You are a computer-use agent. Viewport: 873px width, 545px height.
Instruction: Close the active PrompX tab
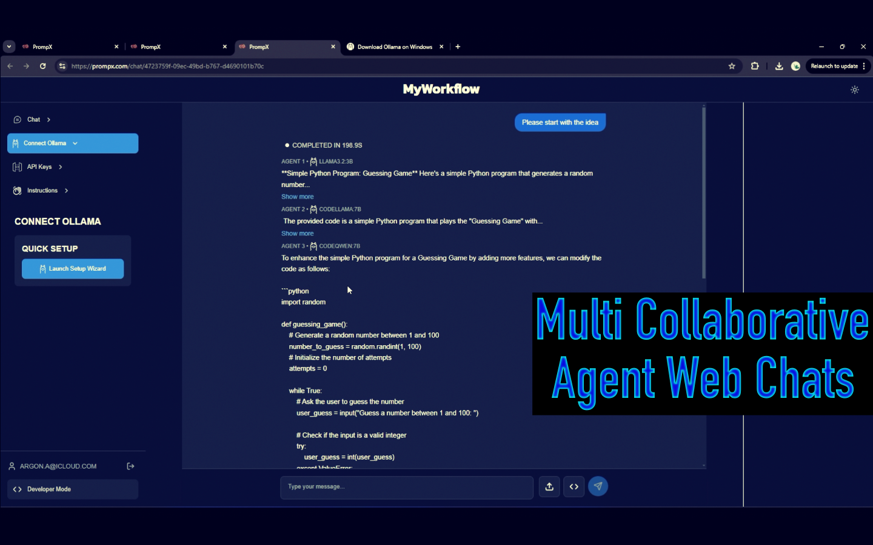pyautogui.click(x=333, y=47)
